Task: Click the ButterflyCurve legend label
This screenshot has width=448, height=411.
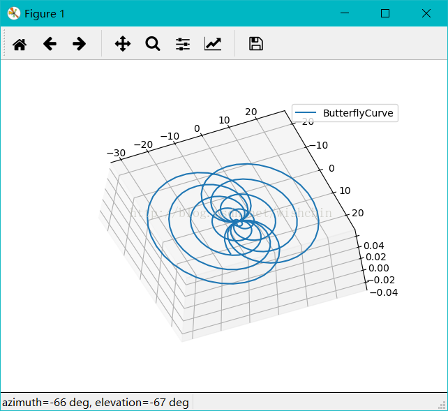Action: (x=358, y=113)
